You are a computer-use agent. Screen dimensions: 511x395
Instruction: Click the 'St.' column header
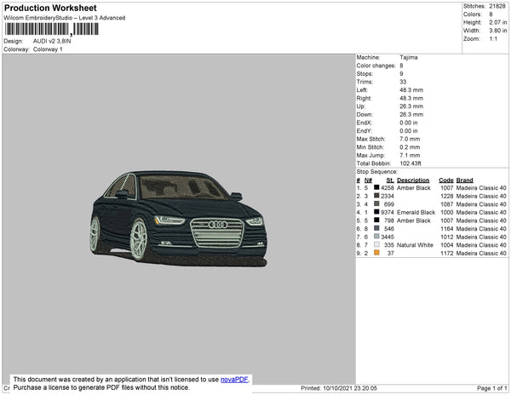click(x=390, y=180)
